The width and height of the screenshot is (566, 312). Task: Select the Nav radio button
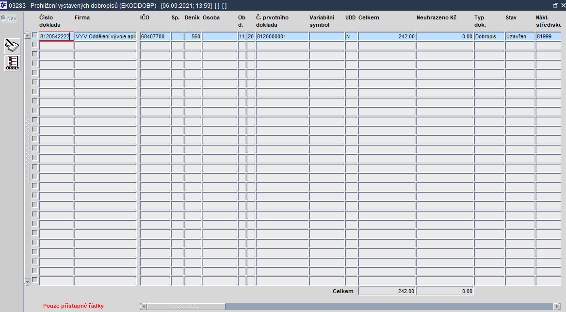[3, 18]
